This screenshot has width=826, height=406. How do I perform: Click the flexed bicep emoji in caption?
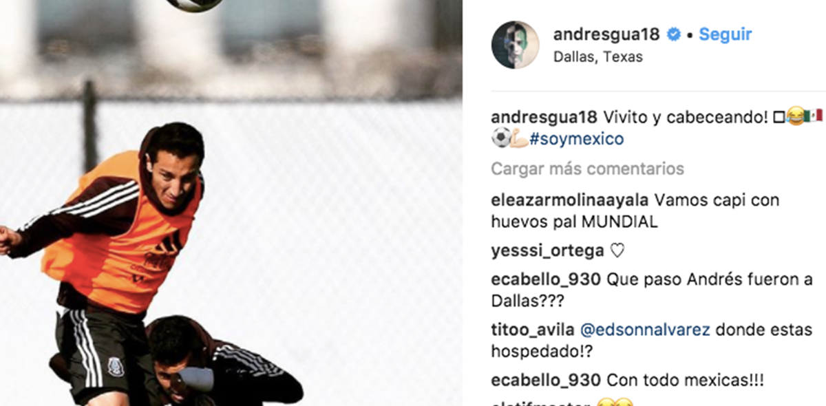click(519, 139)
